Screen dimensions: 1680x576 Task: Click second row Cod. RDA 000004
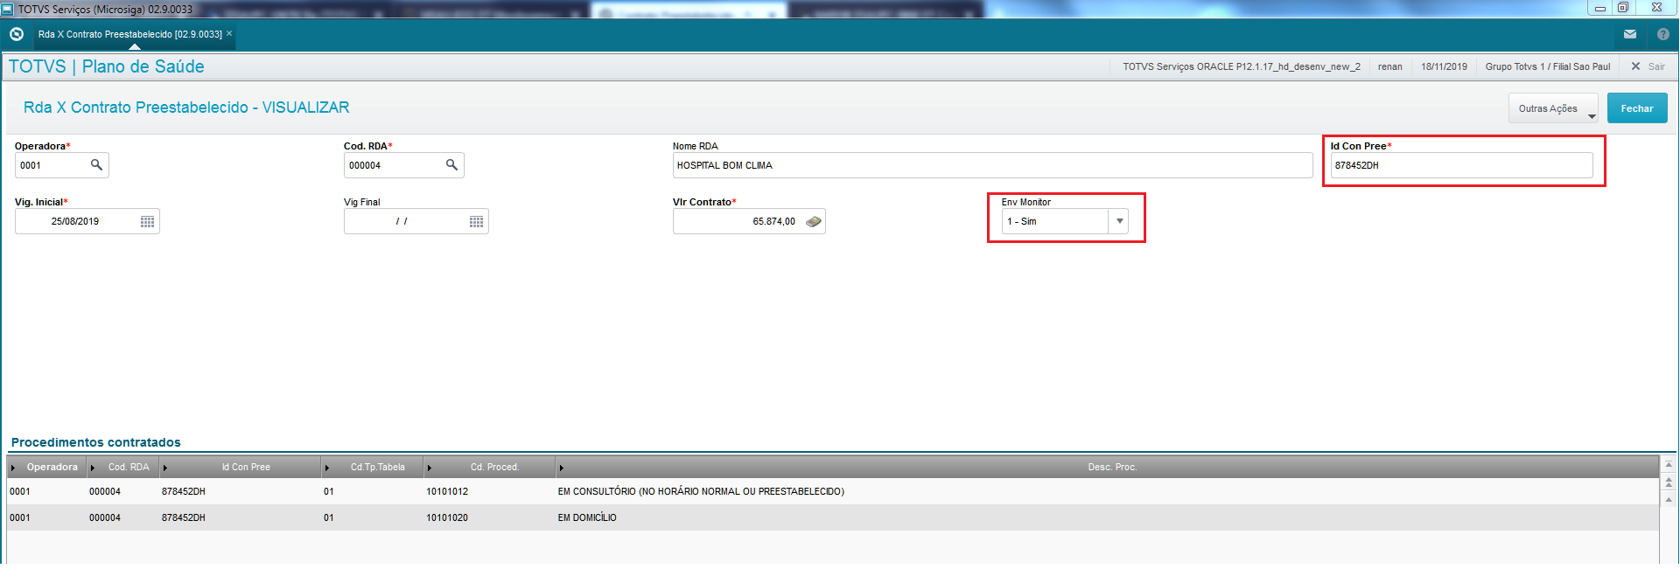click(105, 517)
